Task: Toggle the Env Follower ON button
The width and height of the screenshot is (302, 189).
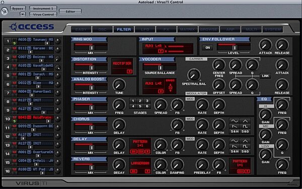Action: point(207,48)
